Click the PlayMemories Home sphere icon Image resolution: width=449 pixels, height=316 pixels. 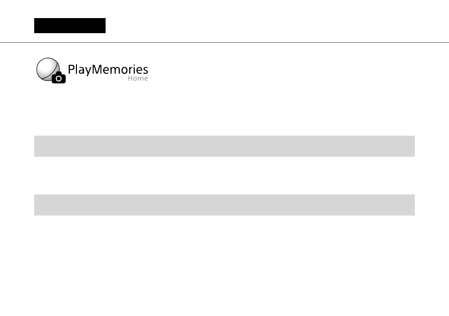point(48,69)
